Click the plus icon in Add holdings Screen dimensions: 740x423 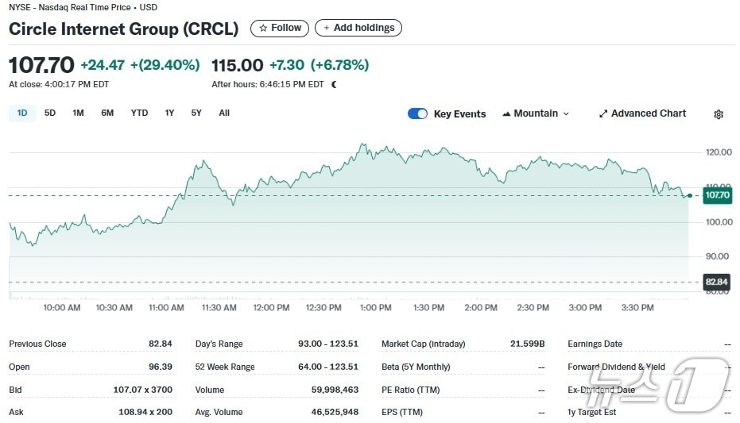click(326, 29)
